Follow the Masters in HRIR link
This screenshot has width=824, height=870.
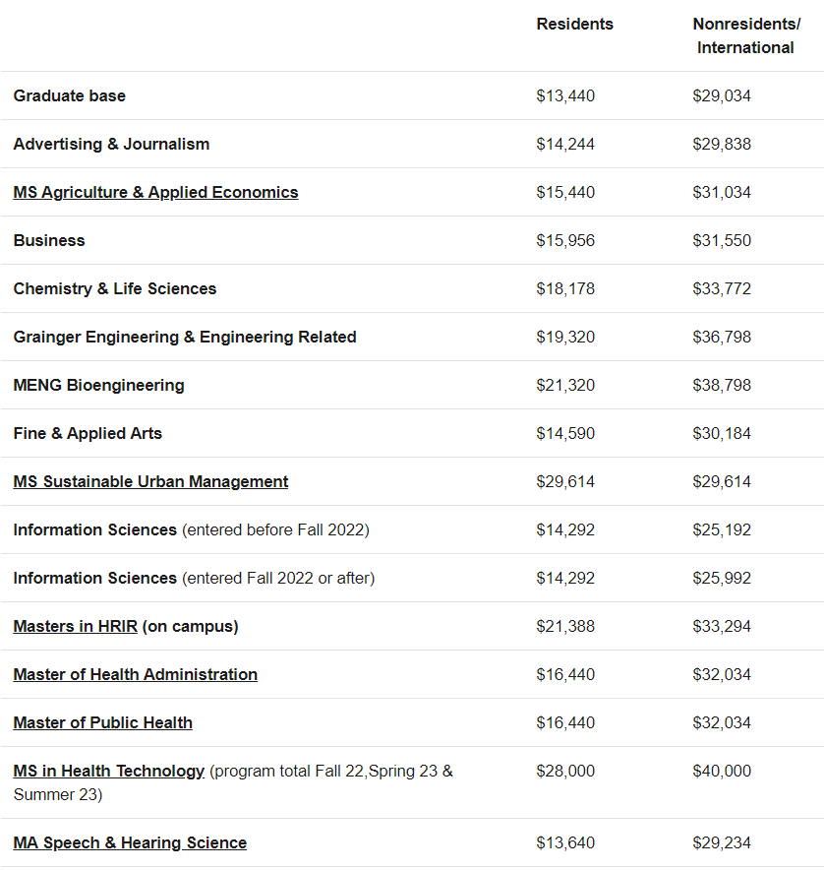(76, 627)
